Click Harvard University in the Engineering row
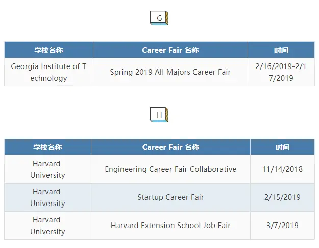The image size is (319, 248). (x=47, y=169)
